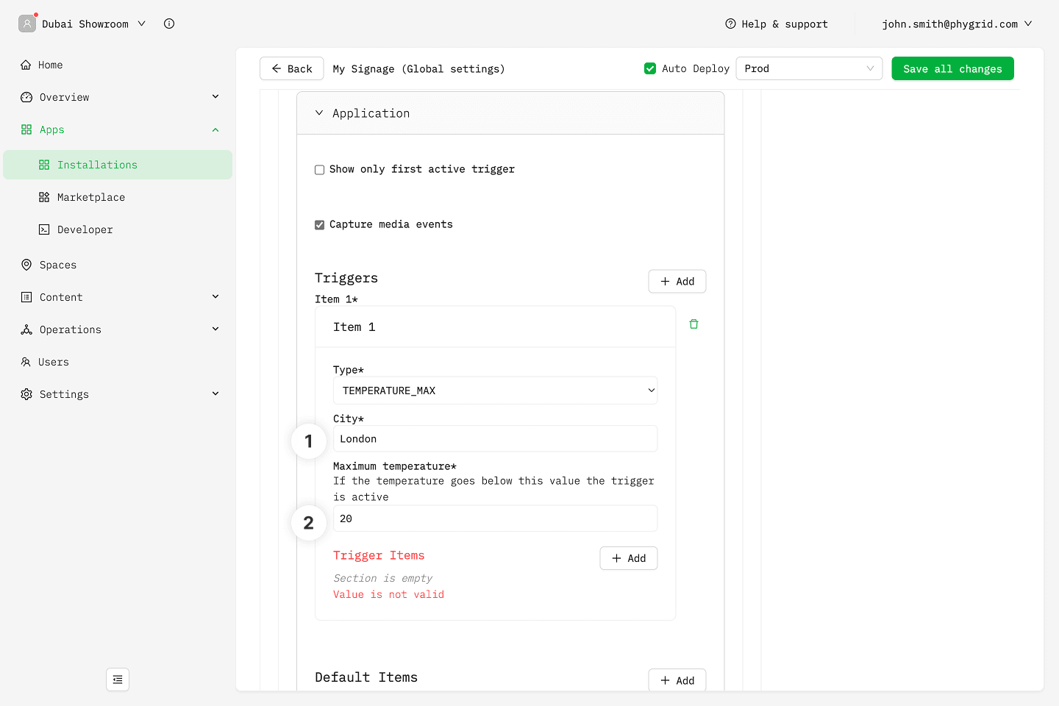This screenshot has width=1059, height=706.
Task: Go Back using the Back button
Action: (291, 68)
